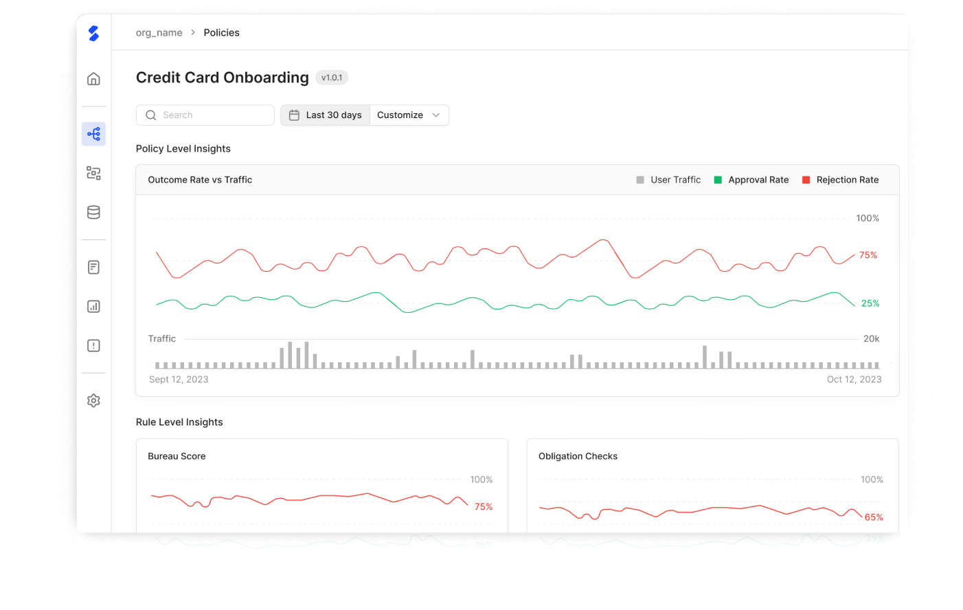Expand the Customize dropdown
Image resolution: width=963 pixels, height=610 pixels.
click(409, 115)
